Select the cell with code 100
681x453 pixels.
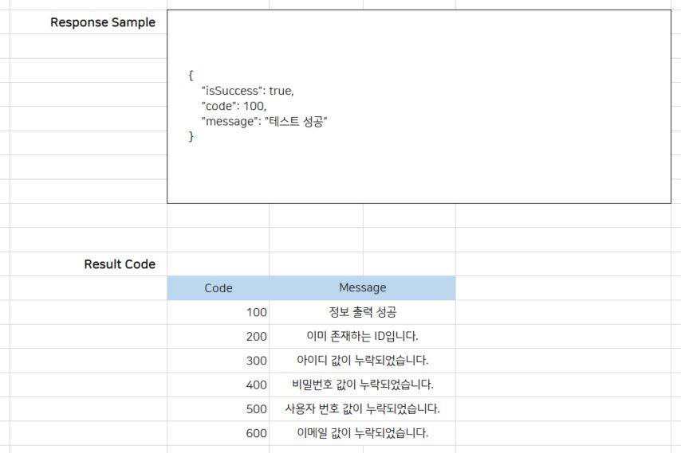click(x=218, y=312)
